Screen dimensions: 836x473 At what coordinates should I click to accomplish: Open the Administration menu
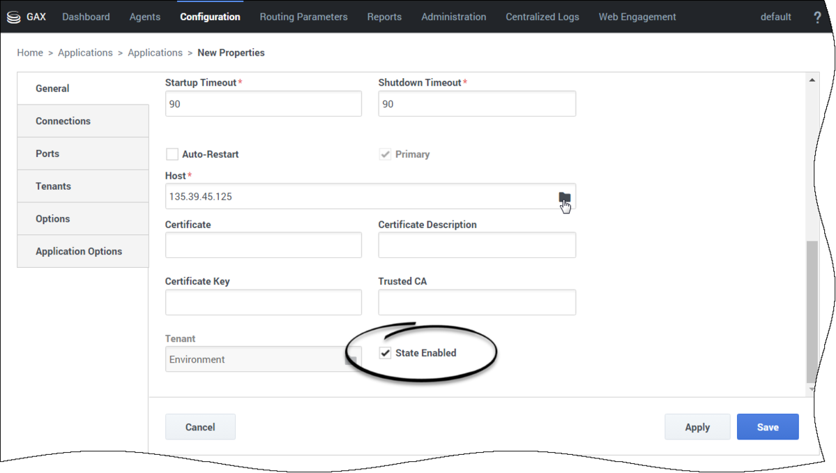(x=454, y=17)
